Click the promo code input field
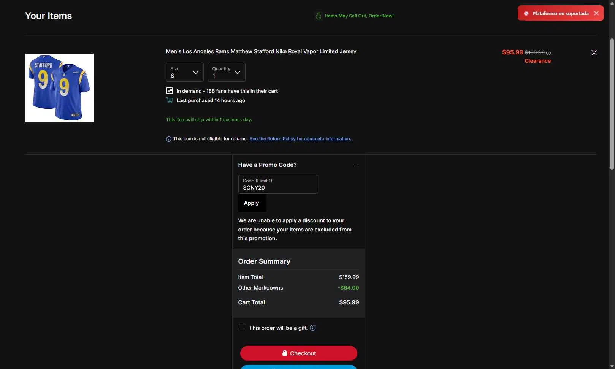This screenshot has width=615, height=369. (278, 184)
